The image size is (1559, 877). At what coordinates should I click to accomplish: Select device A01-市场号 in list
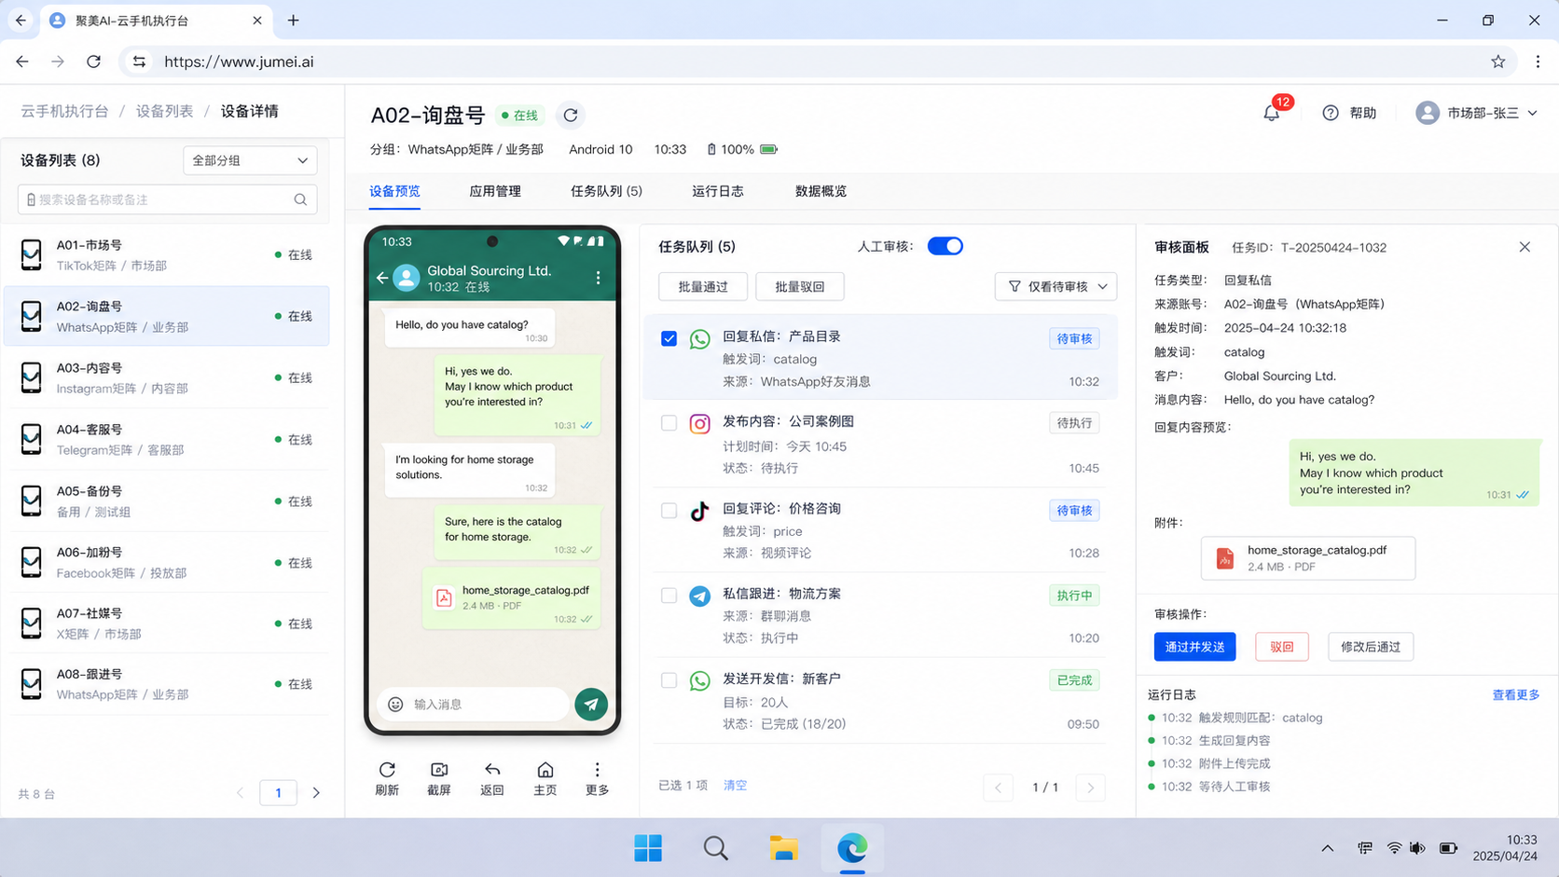point(167,254)
